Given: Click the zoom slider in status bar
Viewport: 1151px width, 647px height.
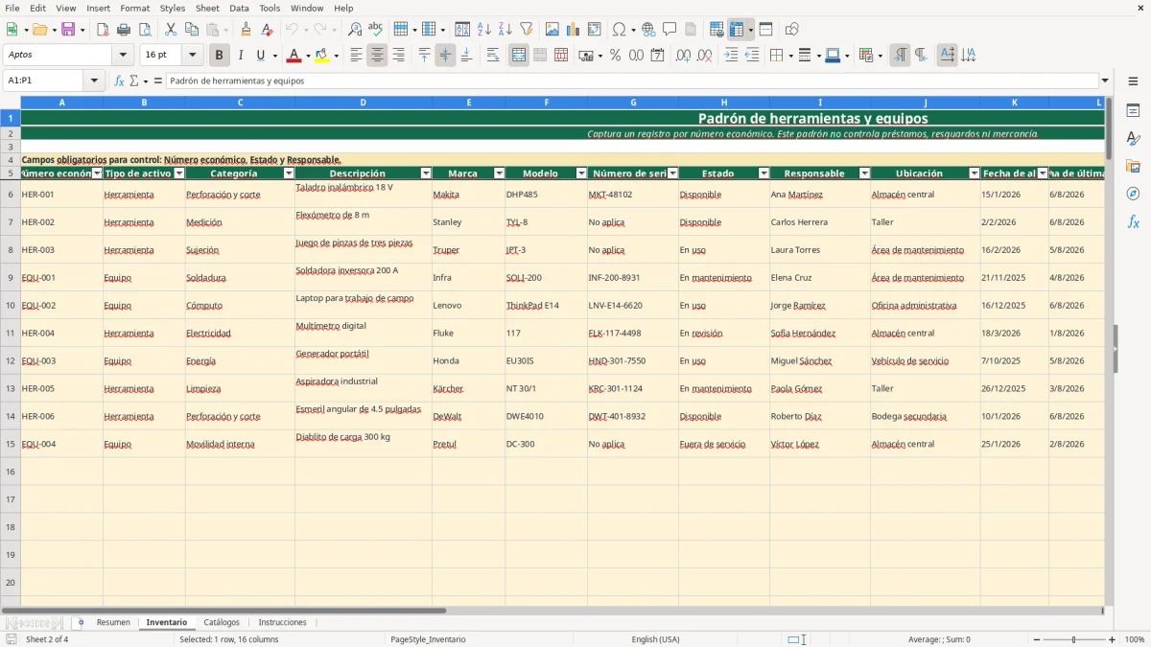Looking at the screenshot, I should click(1073, 639).
